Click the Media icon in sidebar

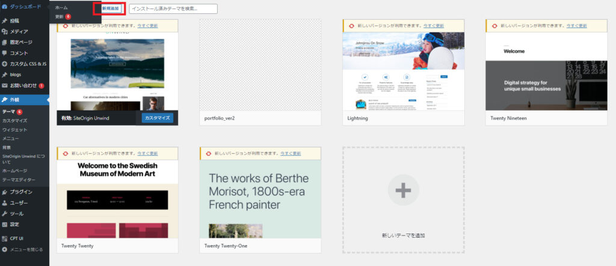[5, 31]
